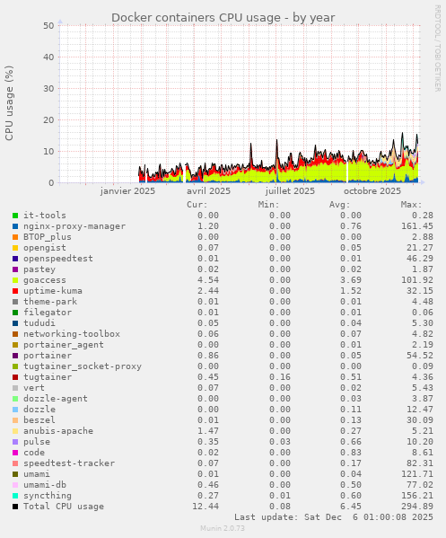Click the 'theme-park' legend label
This screenshot has height=538, width=446.
click(50, 302)
